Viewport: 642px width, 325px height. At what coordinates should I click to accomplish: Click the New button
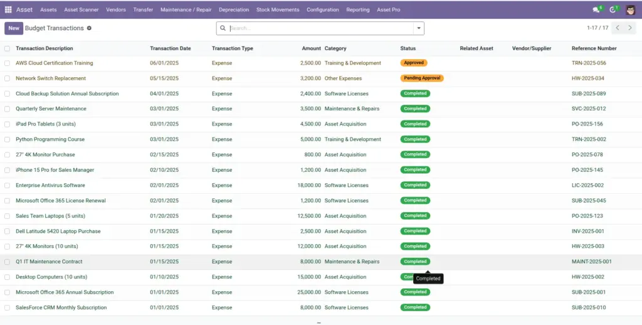(14, 28)
